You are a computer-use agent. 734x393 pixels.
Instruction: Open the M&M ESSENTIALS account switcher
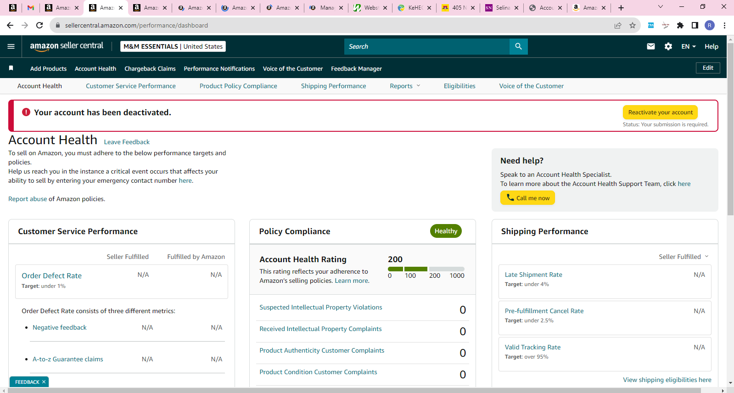pyautogui.click(x=173, y=46)
